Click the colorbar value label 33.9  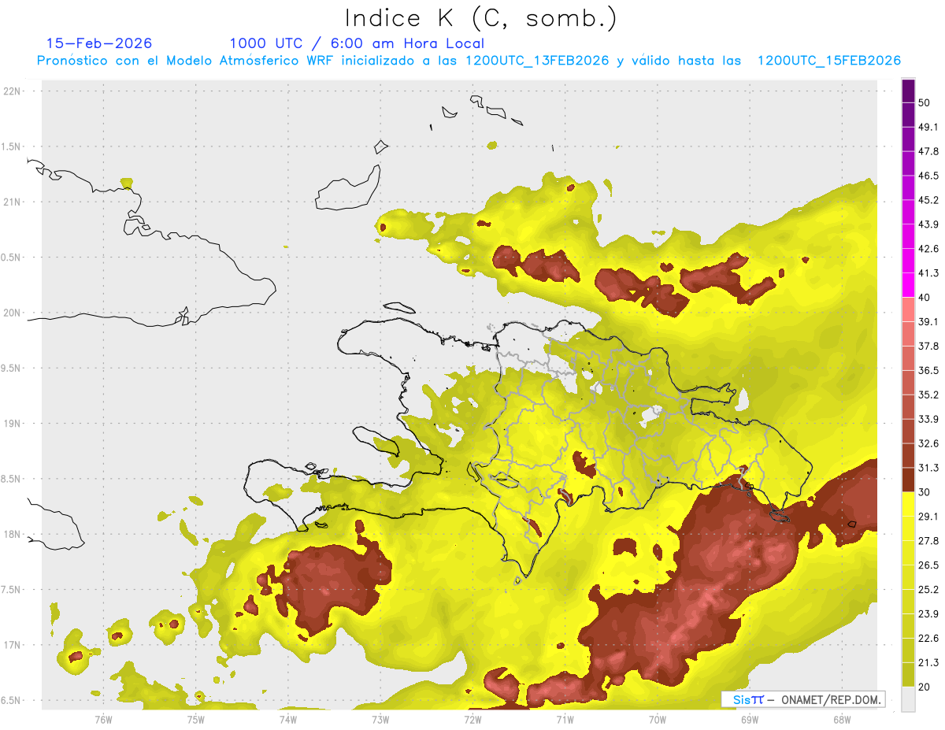coord(928,419)
